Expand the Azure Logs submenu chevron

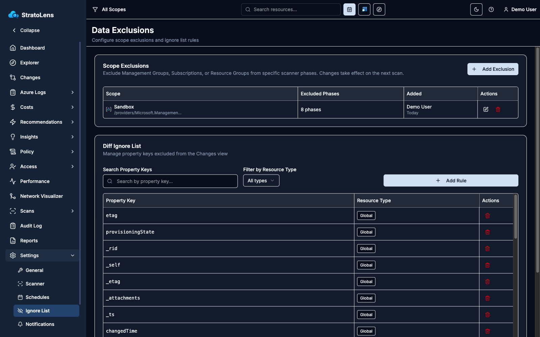73,92
